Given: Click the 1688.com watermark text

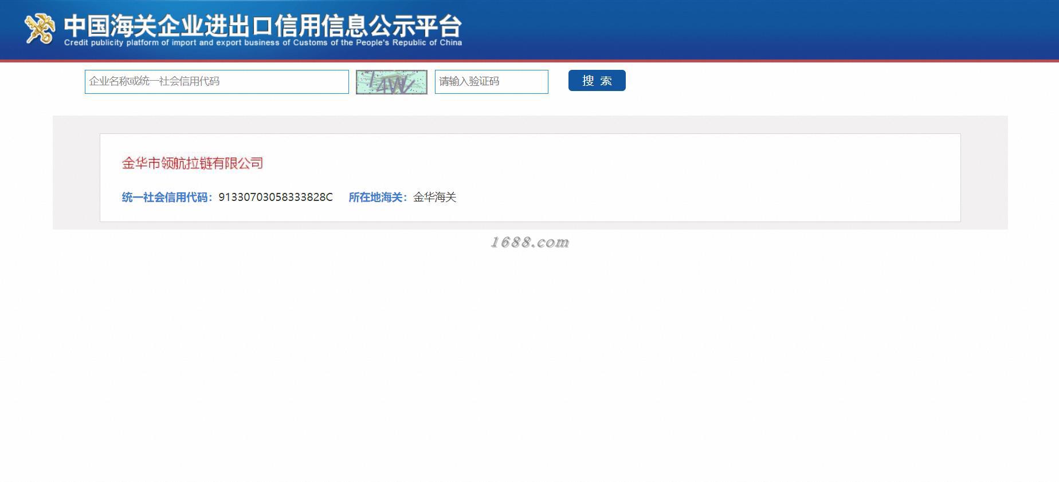Looking at the screenshot, I should pyautogui.click(x=529, y=243).
